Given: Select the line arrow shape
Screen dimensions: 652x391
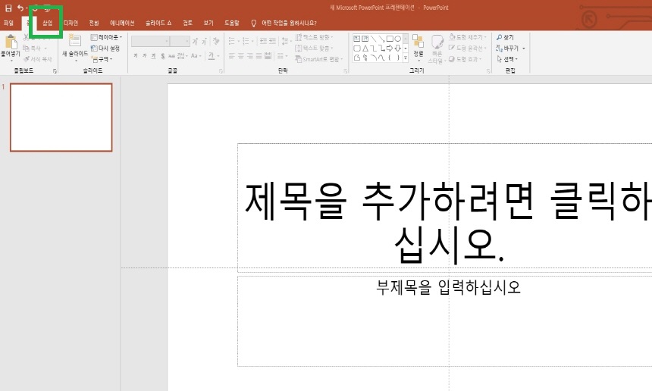Looking at the screenshot, I should tap(381, 39).
